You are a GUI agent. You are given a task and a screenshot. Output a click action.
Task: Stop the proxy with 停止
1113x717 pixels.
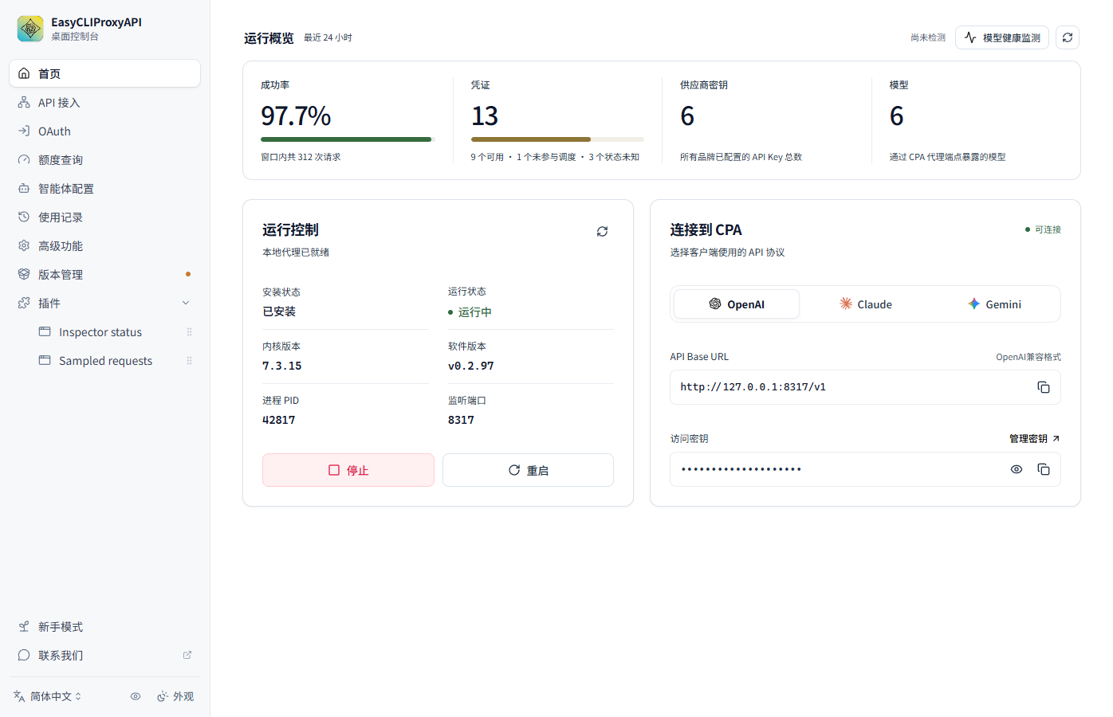pyautogui.click(x=348, y=470)
